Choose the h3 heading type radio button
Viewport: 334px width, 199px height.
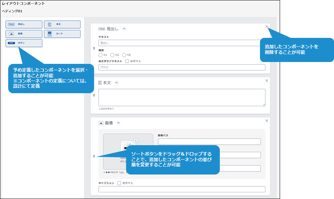click(124, 55)
